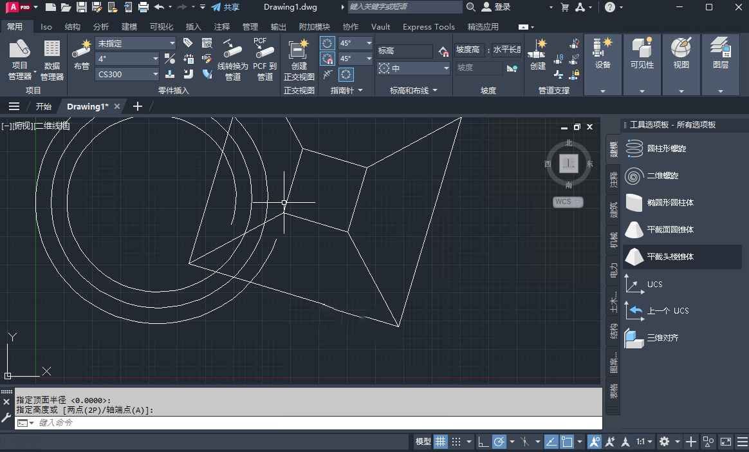Click the 模型 model space button
Screen dimensions: 749x452
click(x=423, y=442)
